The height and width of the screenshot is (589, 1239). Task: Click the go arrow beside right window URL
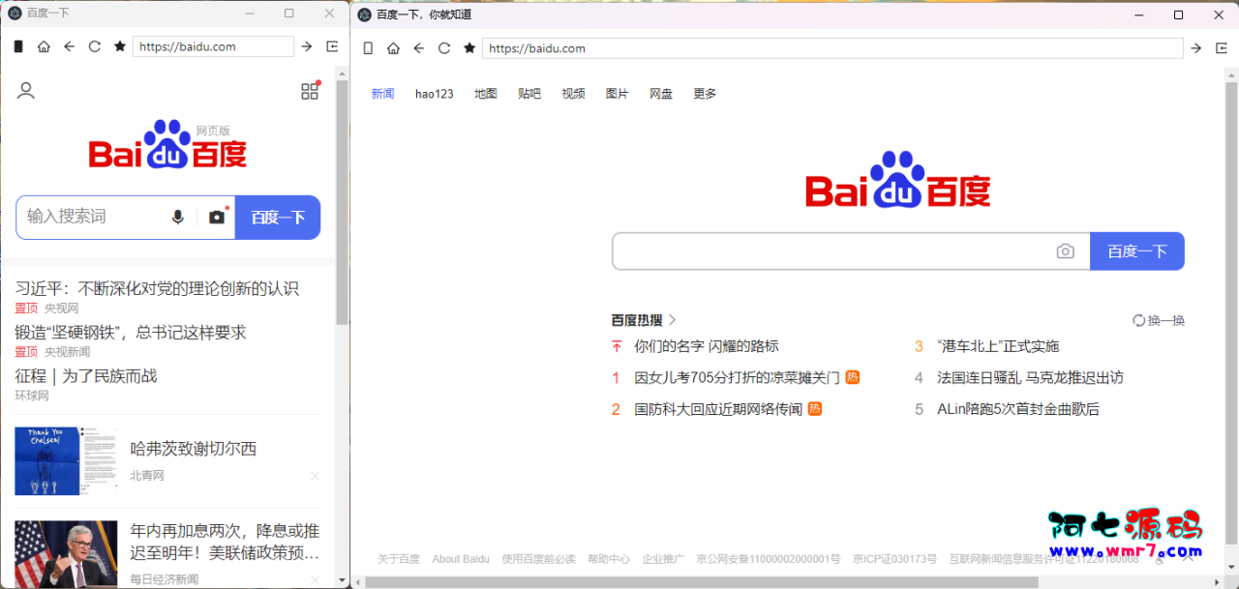click(1196, 48)
